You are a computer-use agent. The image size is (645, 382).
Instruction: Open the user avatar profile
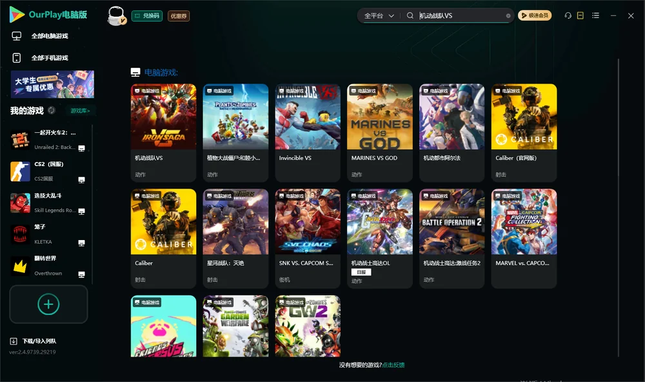[116, 15]
